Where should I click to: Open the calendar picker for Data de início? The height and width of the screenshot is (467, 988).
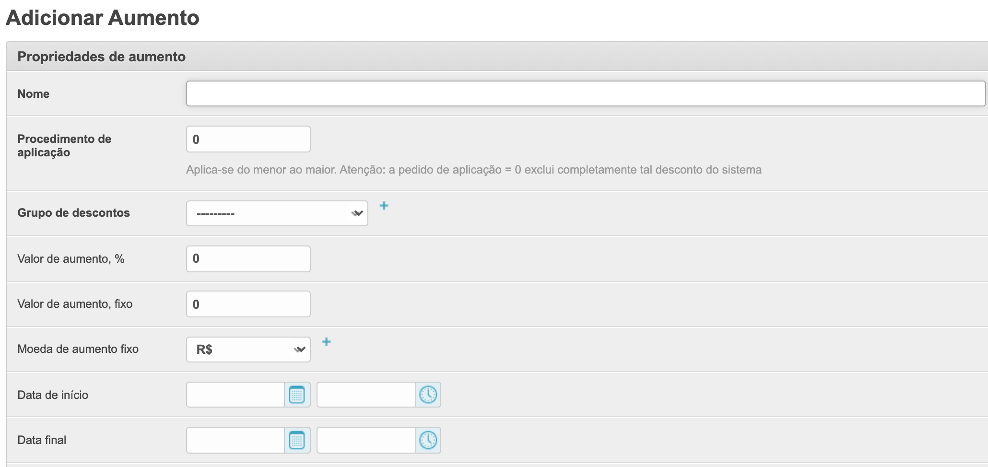point(297,395)
